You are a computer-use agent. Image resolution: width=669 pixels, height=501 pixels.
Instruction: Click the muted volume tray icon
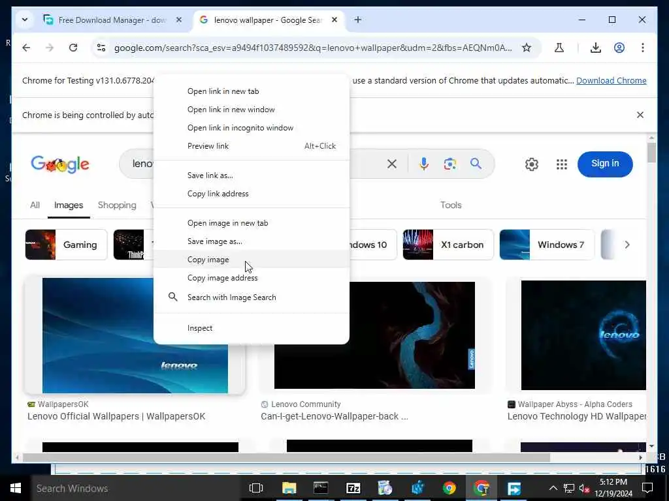click(584, 488)
